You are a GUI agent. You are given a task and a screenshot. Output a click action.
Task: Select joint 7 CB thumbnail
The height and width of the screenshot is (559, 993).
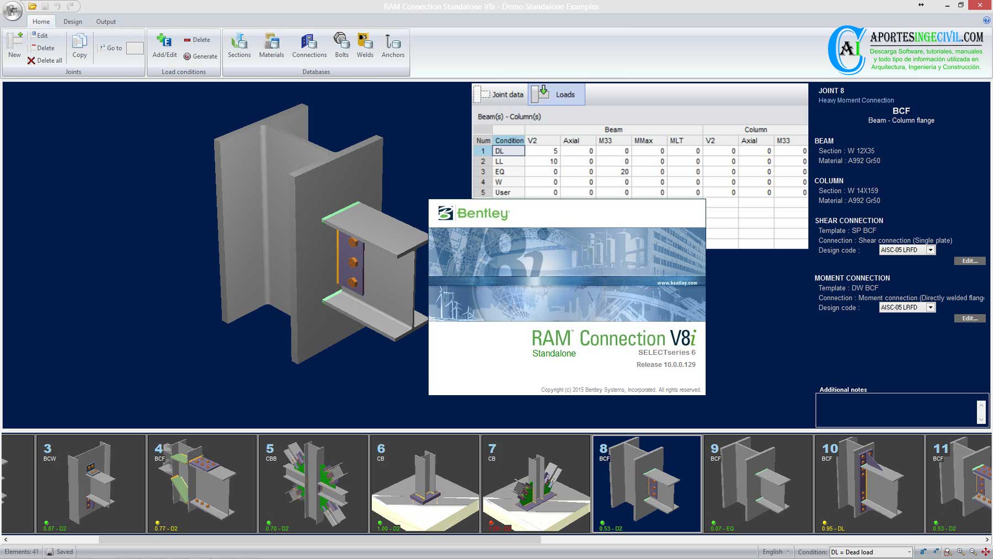[536, 484]
